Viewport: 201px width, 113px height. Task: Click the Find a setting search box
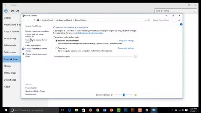pyautogui.click(x=176, y=11)
